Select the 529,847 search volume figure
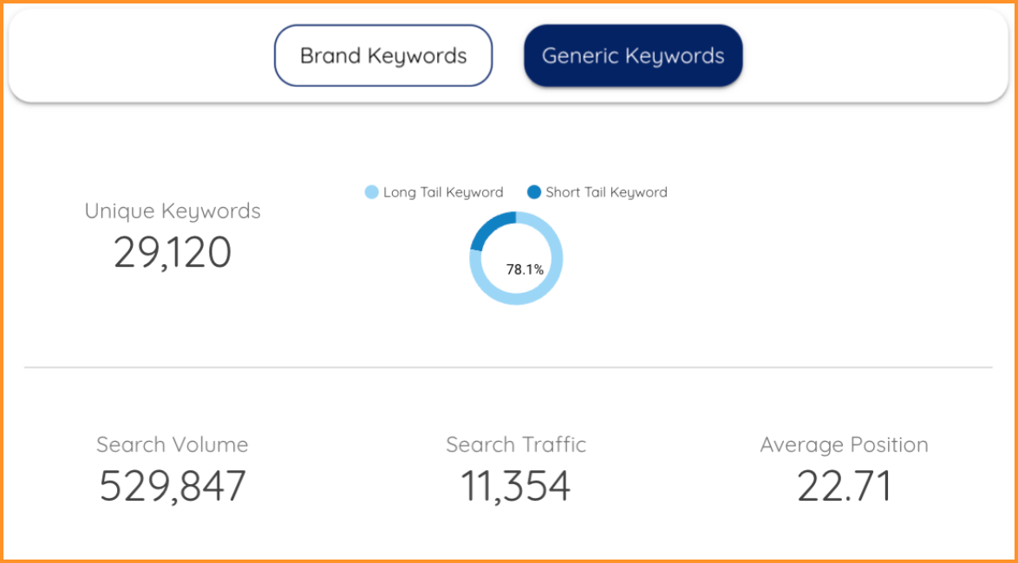The height and width of the screenshot is (563, 1018). [173, 487]
